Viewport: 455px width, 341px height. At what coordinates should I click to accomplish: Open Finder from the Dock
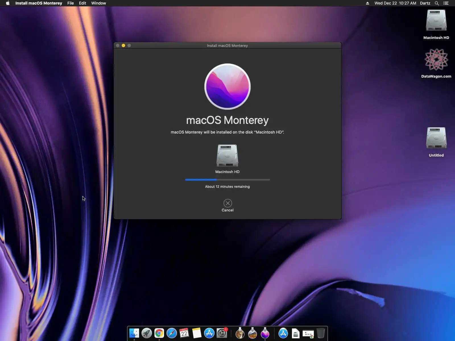click(x=134, y=333)
